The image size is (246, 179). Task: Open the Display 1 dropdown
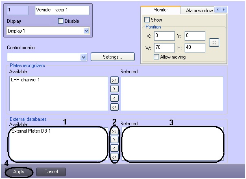[x=86, y=31]
